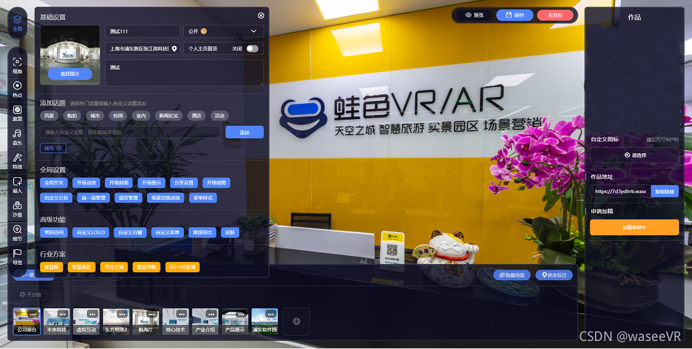Click the 修改标注 edit label button
The height and width of the screenshot is (349, 692).
[x=554, y=275]
